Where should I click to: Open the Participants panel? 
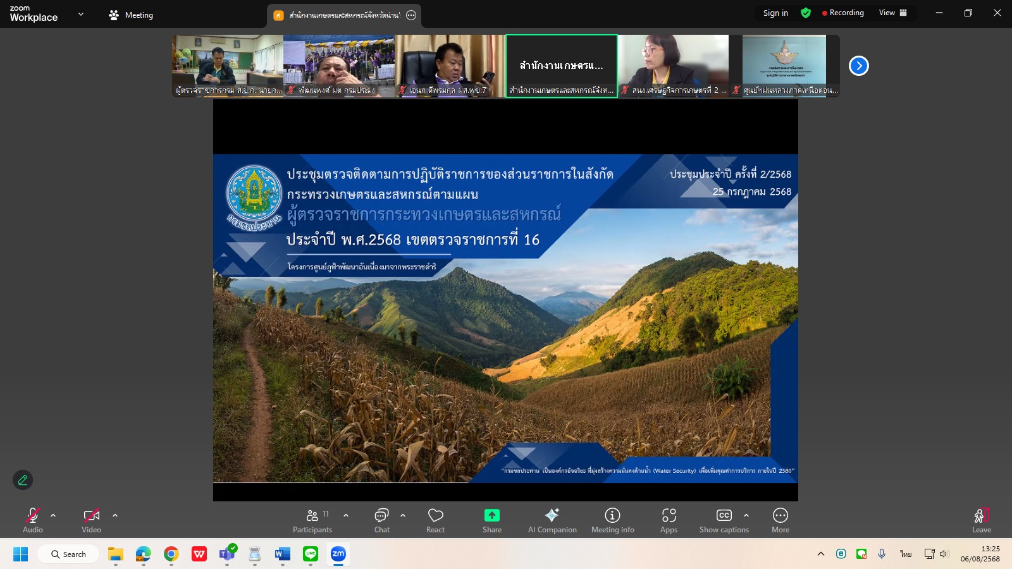(312, 520)
